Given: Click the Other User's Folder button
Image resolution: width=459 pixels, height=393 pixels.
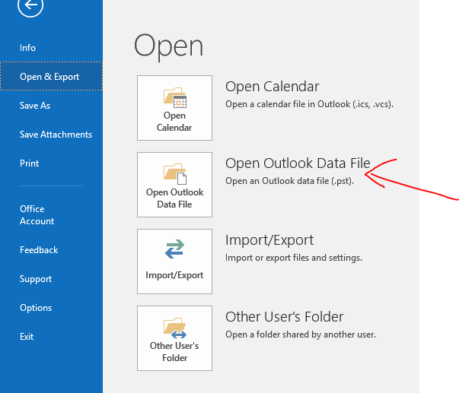Looking at the screenshot, I should coord(174,338).
